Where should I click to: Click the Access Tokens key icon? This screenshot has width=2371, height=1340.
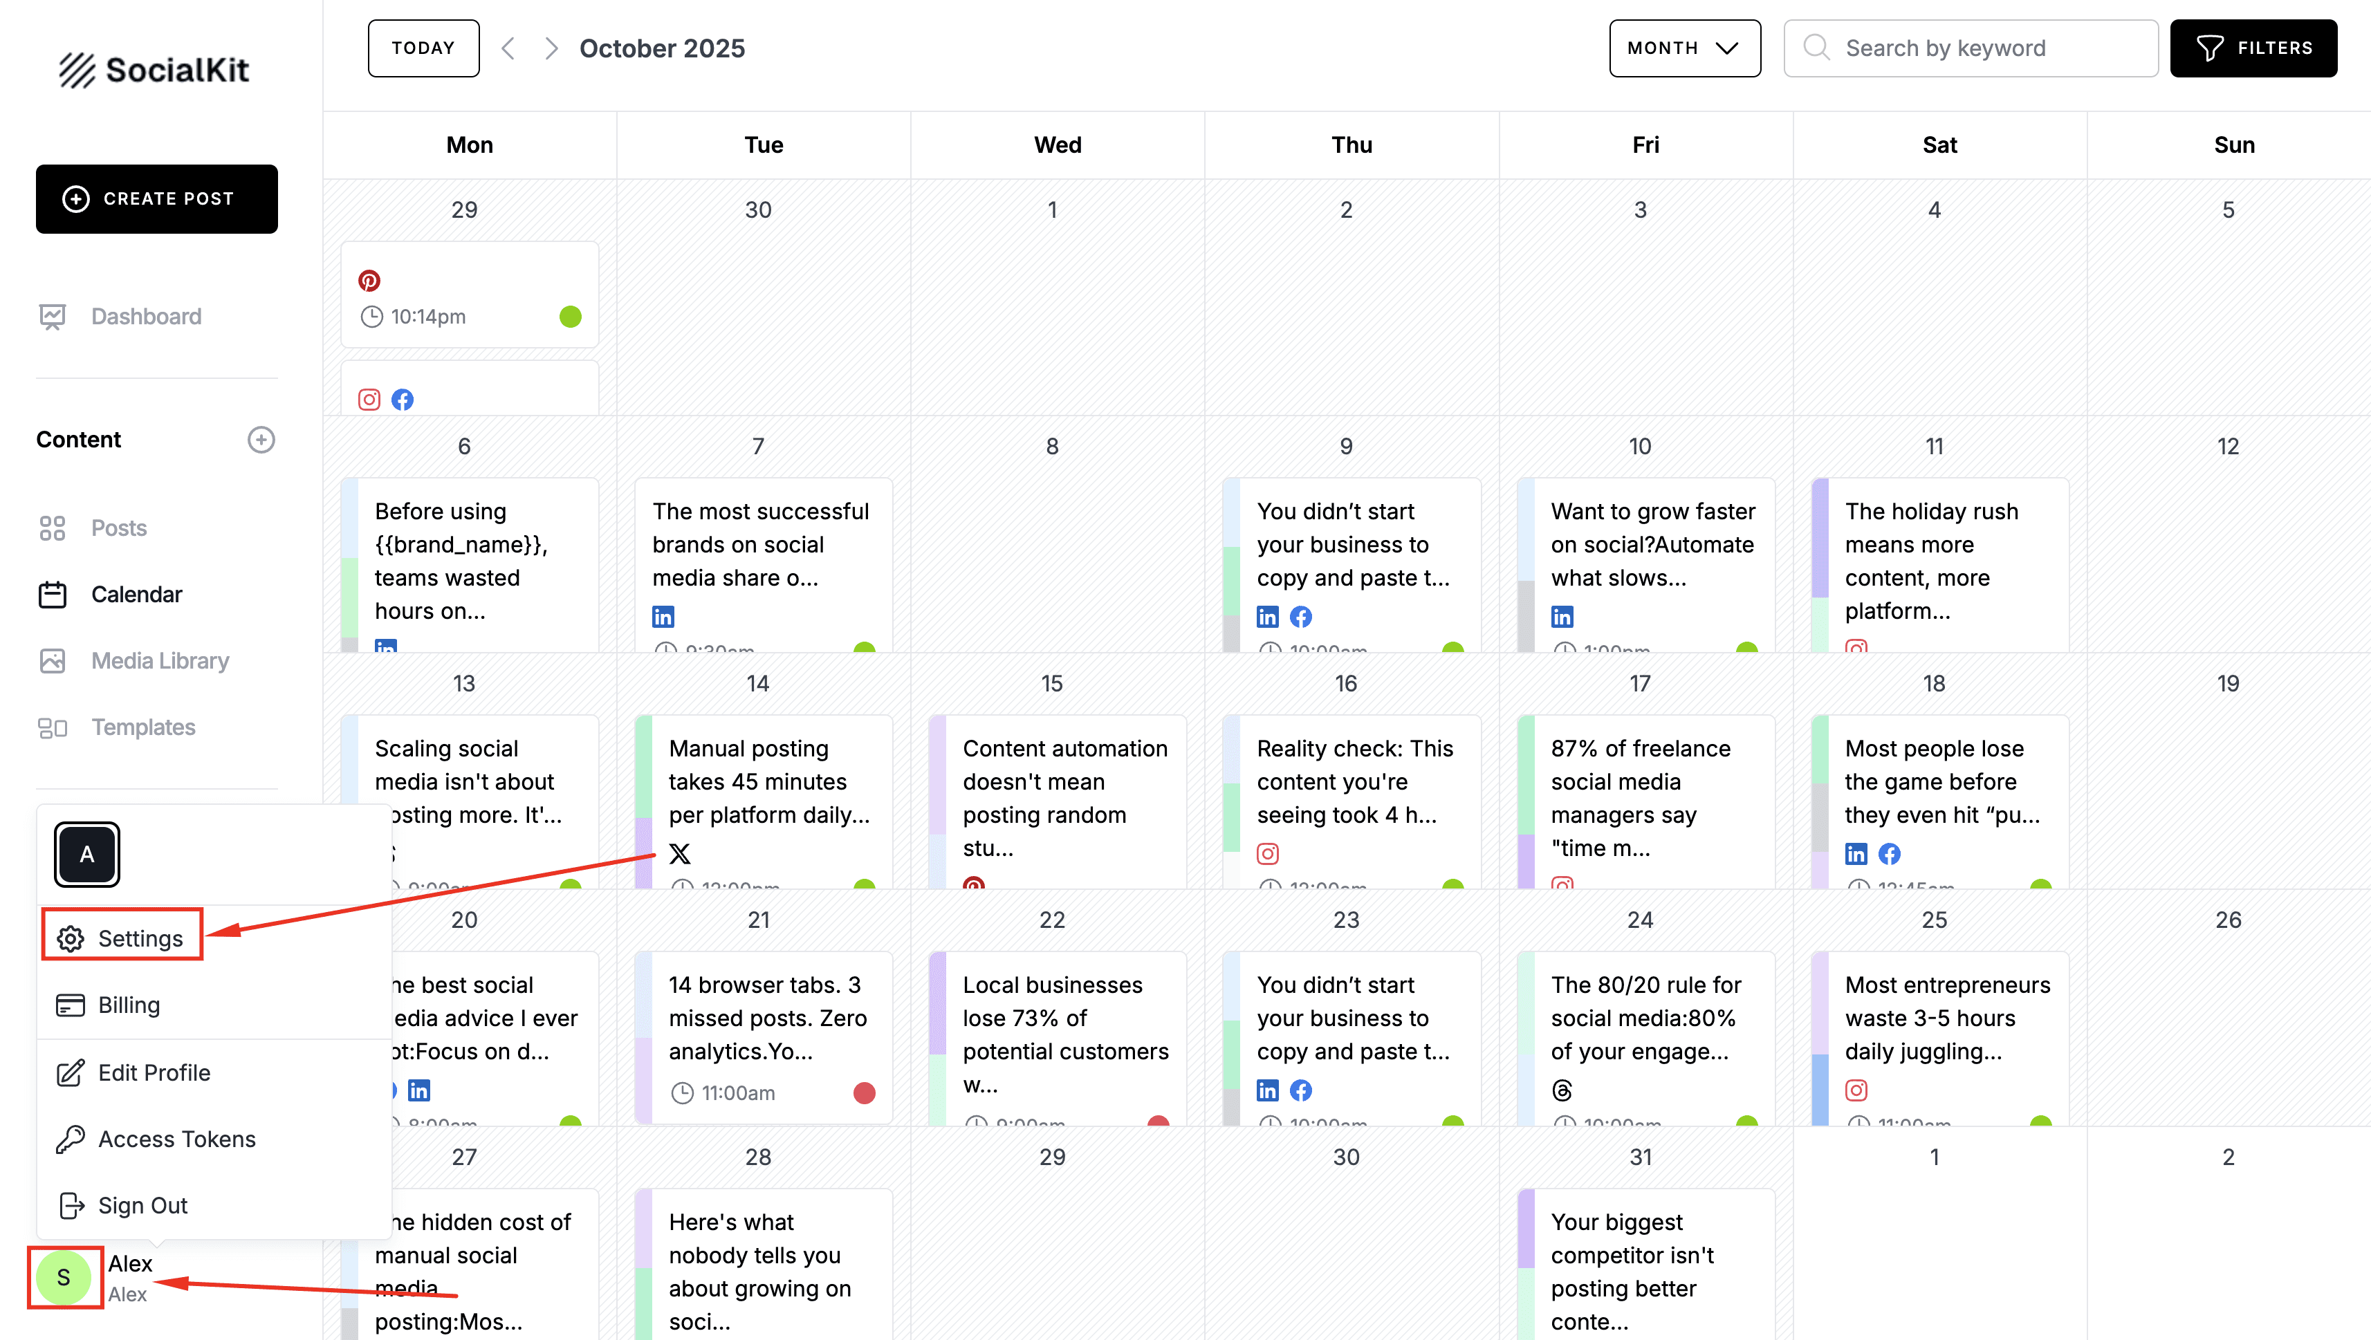pyautogui.click(x=71, y=1139)
